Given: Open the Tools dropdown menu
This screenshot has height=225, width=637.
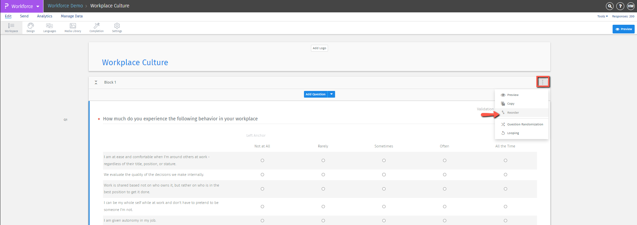Looking at the screenshot, I should [x=602, y=16].
